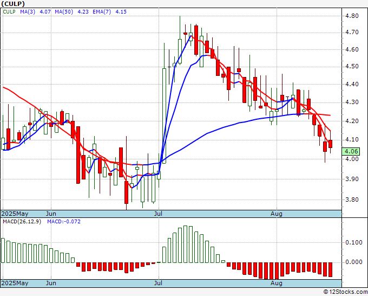
Task: Click the 12Stocks.com copyright link
Action: tap(345, 292)
